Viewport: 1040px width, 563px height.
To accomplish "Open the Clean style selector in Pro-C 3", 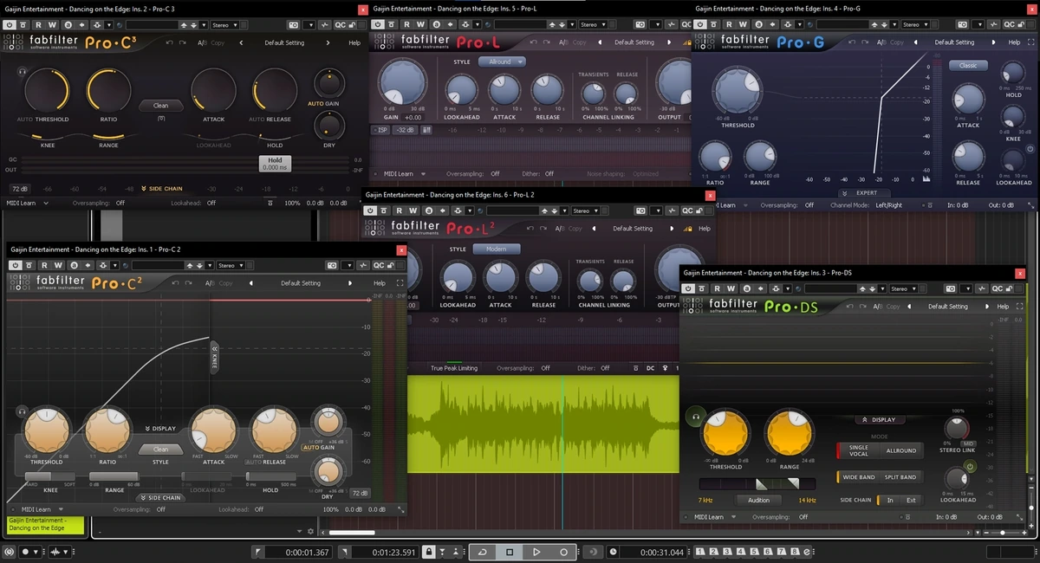I will (x=161, y=106).
